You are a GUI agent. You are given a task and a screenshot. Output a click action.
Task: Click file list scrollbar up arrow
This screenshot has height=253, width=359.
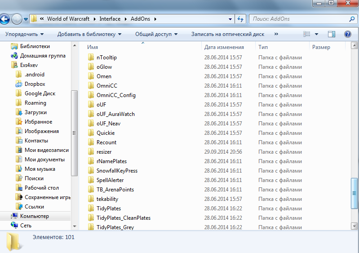[x=354, y=45]
